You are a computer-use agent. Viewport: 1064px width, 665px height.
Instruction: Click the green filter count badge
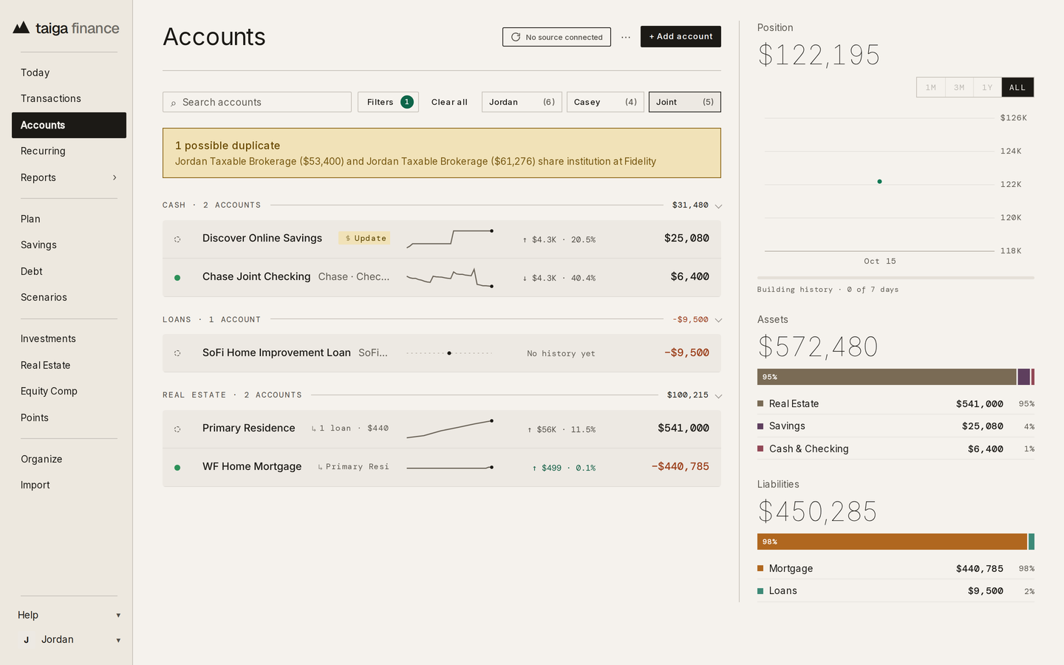tap(407, 102)
